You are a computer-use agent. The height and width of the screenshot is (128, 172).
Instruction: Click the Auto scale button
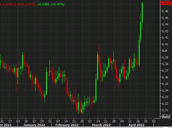(166, 117)
